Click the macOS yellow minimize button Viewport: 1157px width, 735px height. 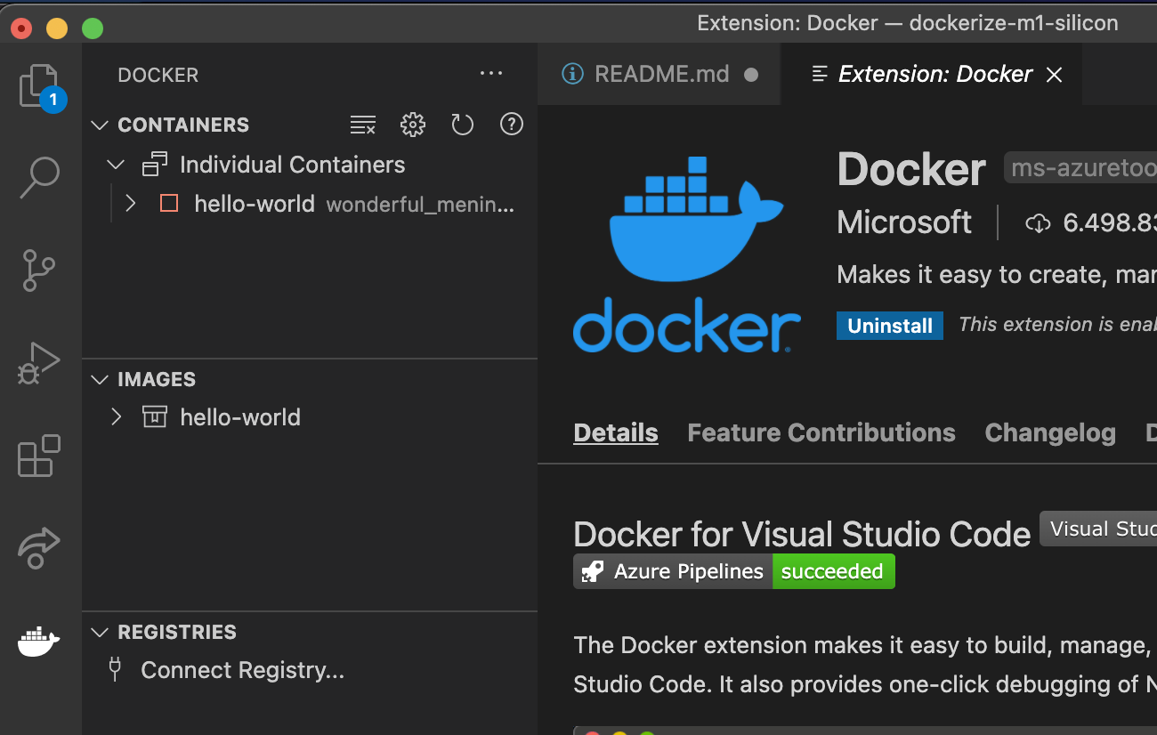[x=57, y=28]
